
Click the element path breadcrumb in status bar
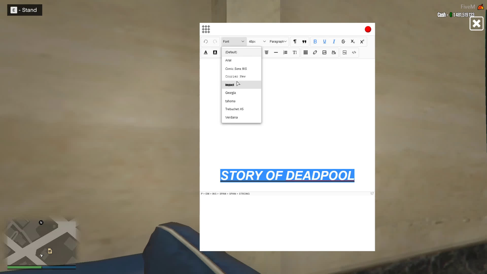(x=225, y=194)
